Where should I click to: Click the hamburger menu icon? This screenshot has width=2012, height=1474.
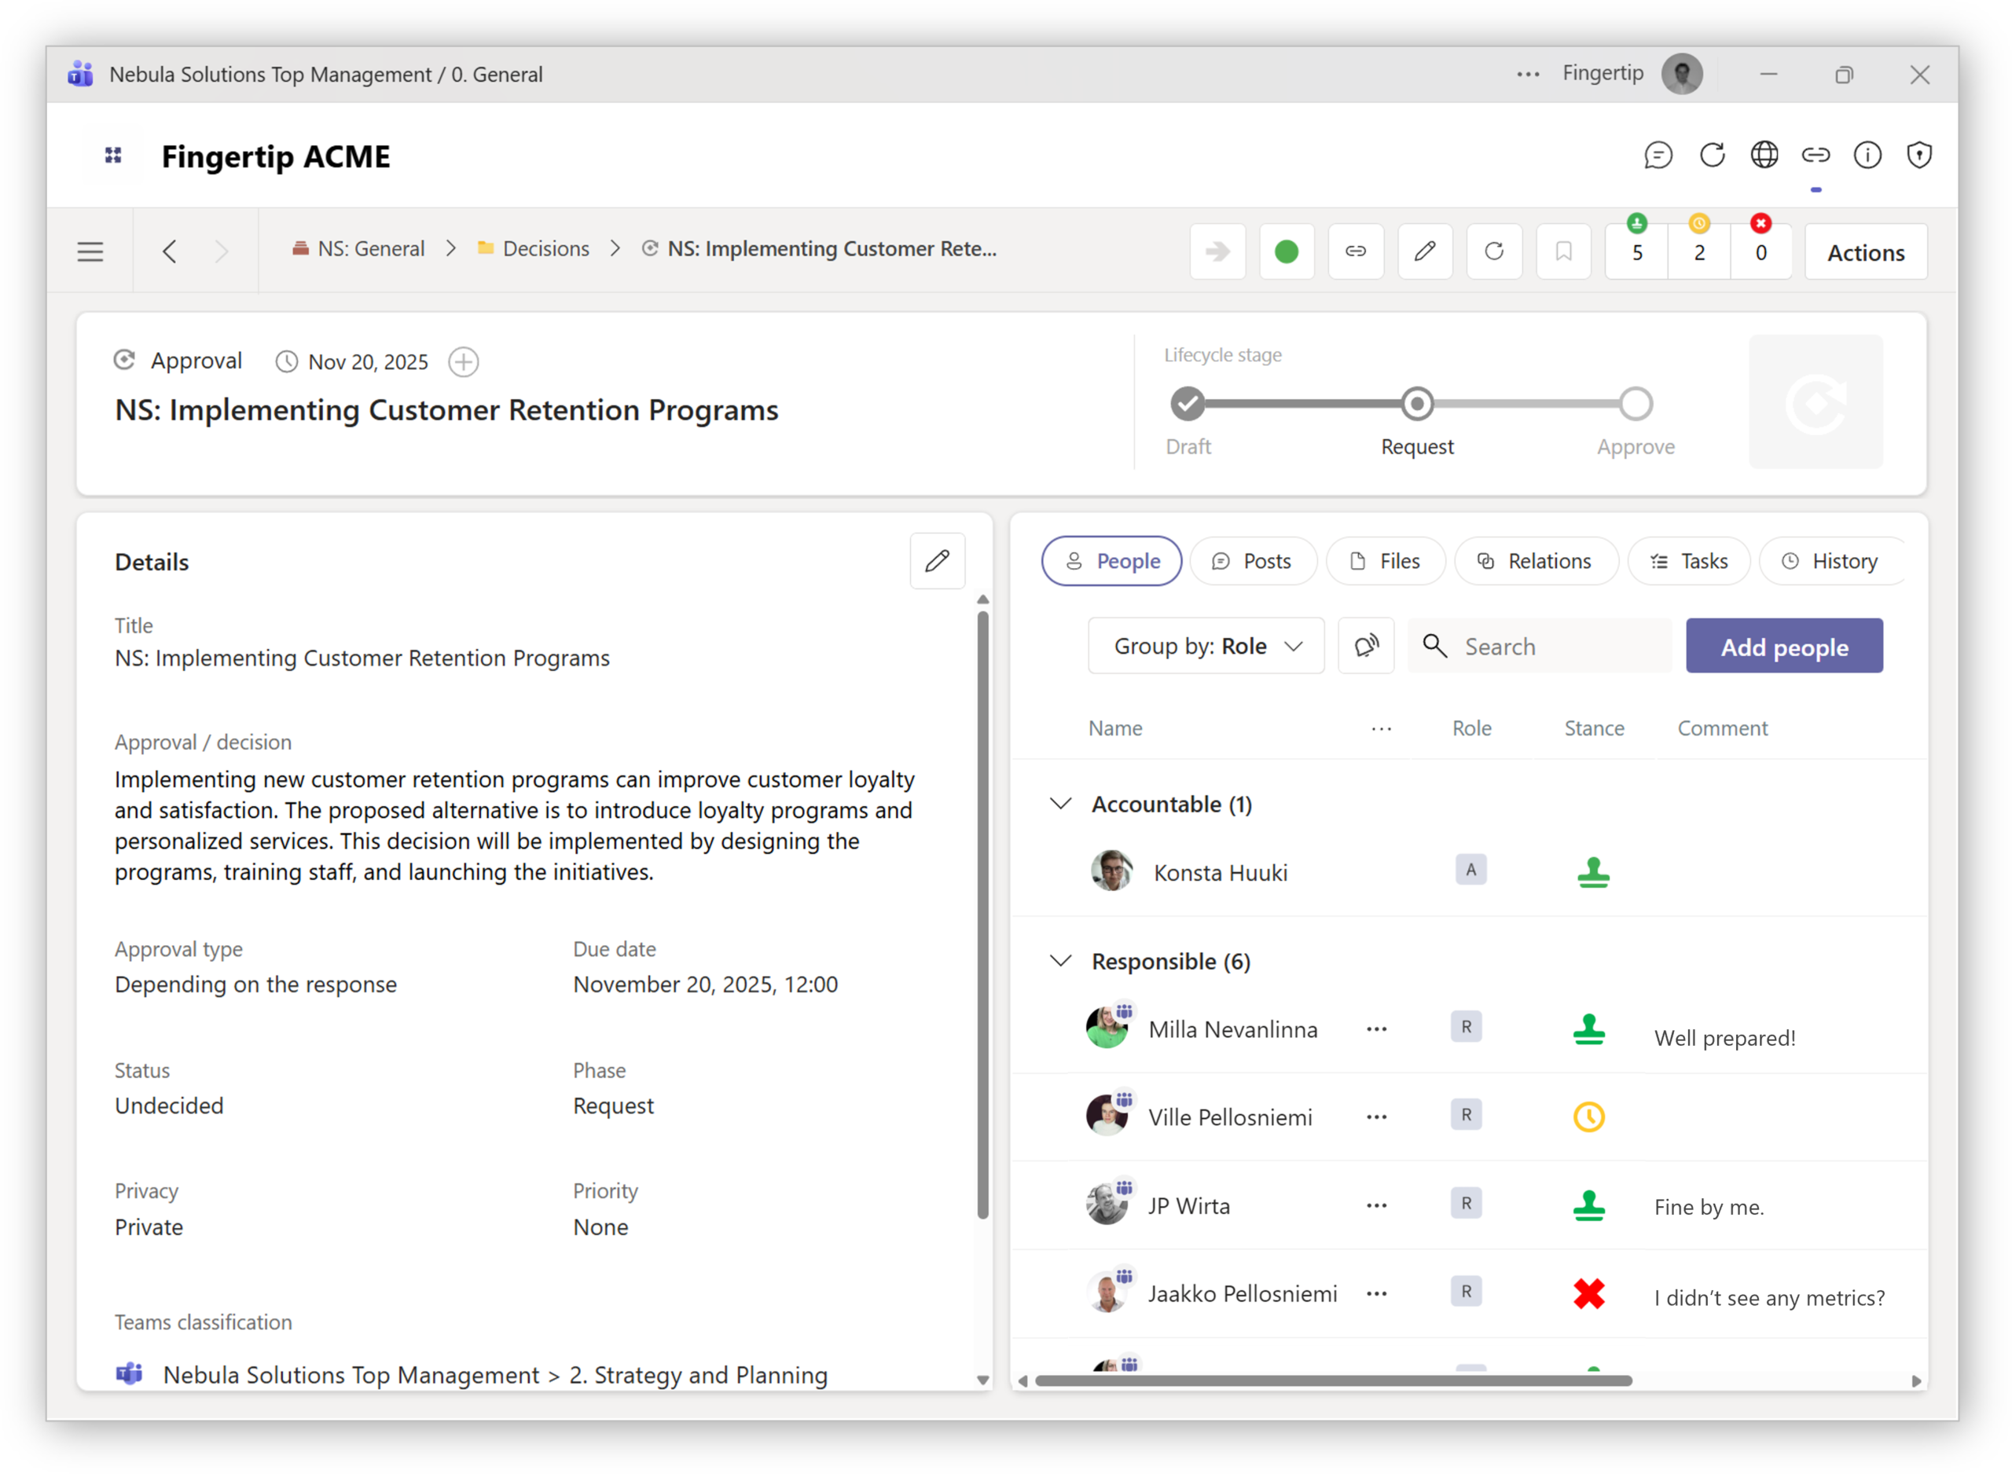90,251
